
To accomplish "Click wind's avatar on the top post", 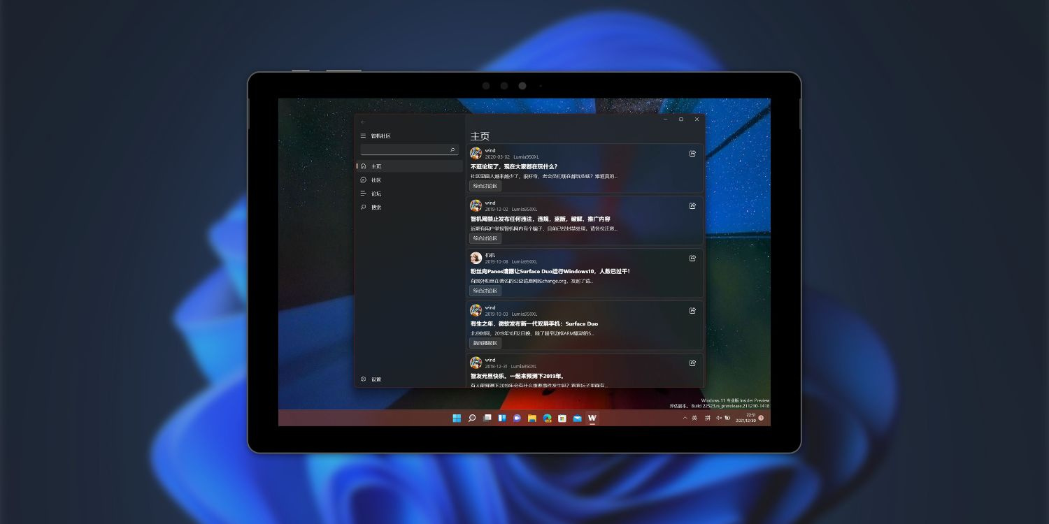I will click(x=476, y=153).
